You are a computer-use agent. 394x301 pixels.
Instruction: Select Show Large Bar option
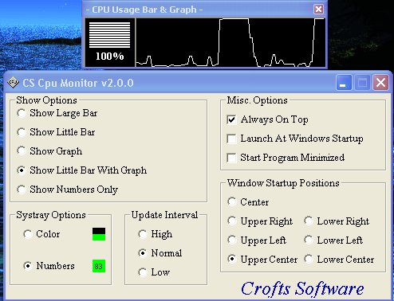tap(22, 113)
